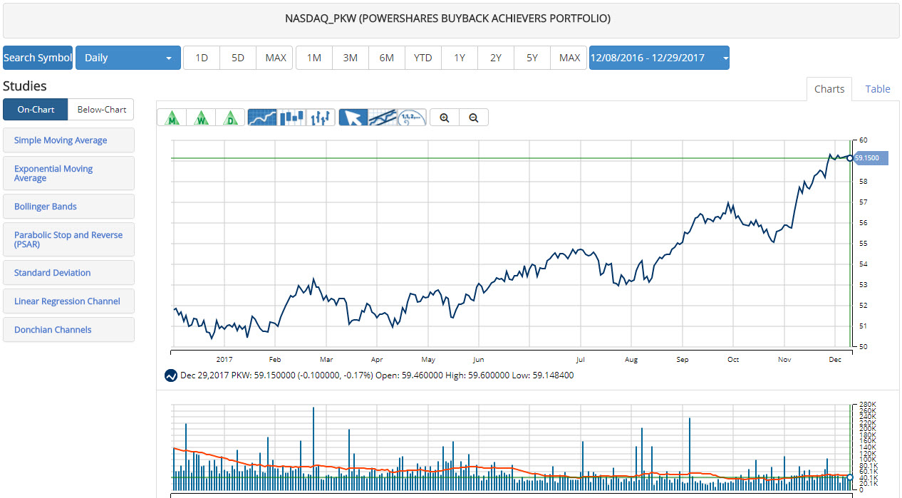Screen dimensions: 902x498
Task: Select the Fibonacci tool icon
Action: point(412,118)
